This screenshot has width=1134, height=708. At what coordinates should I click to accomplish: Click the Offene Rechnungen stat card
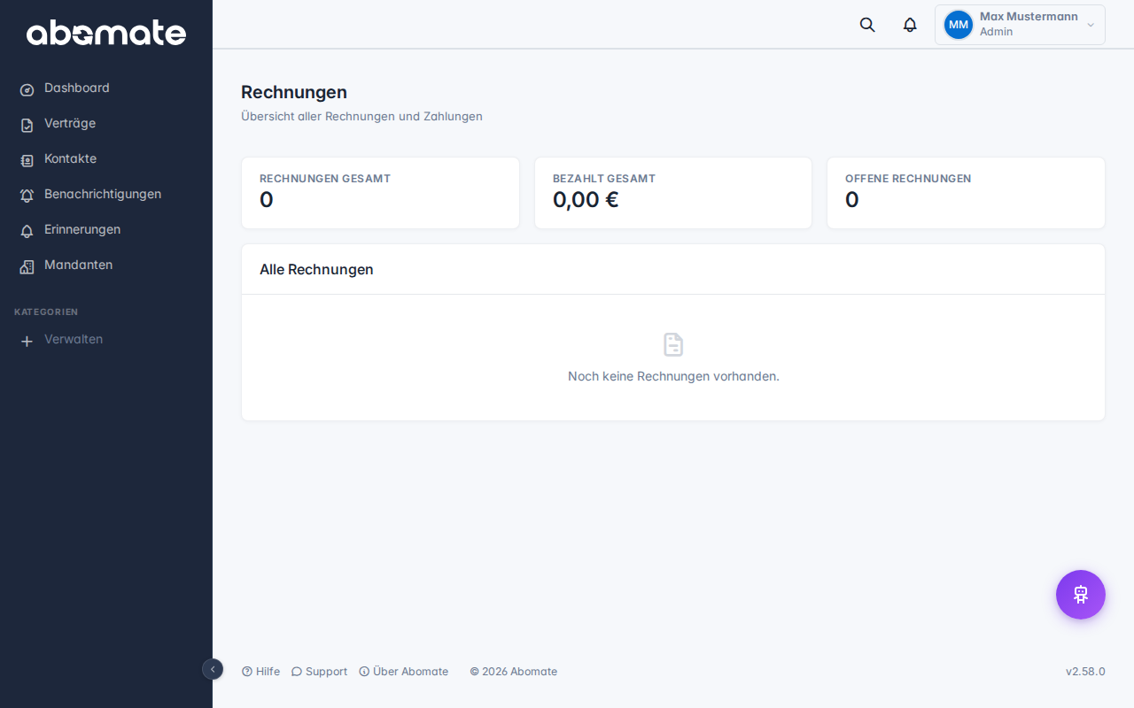click(x=965, y=192)
